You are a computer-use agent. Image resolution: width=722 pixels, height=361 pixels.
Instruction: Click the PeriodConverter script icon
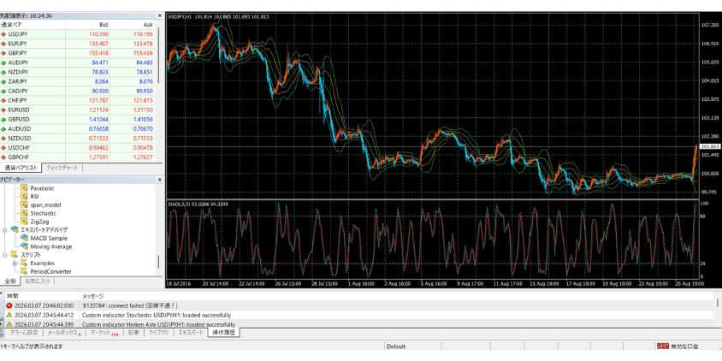[x=24, y=271]
